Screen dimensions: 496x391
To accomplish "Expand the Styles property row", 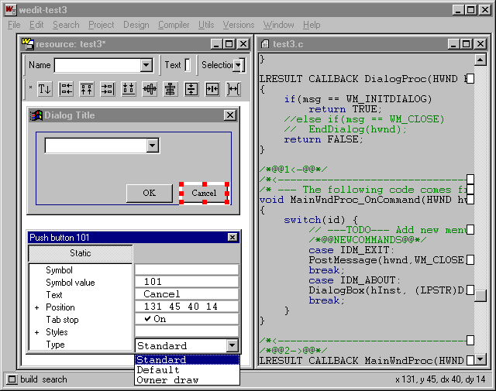I will coord(36,332).
